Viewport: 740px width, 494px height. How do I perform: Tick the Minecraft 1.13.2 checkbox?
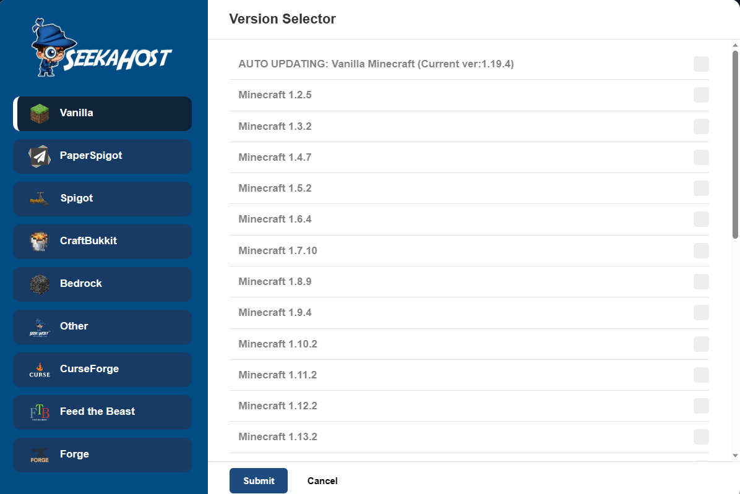tap(701, 437)
